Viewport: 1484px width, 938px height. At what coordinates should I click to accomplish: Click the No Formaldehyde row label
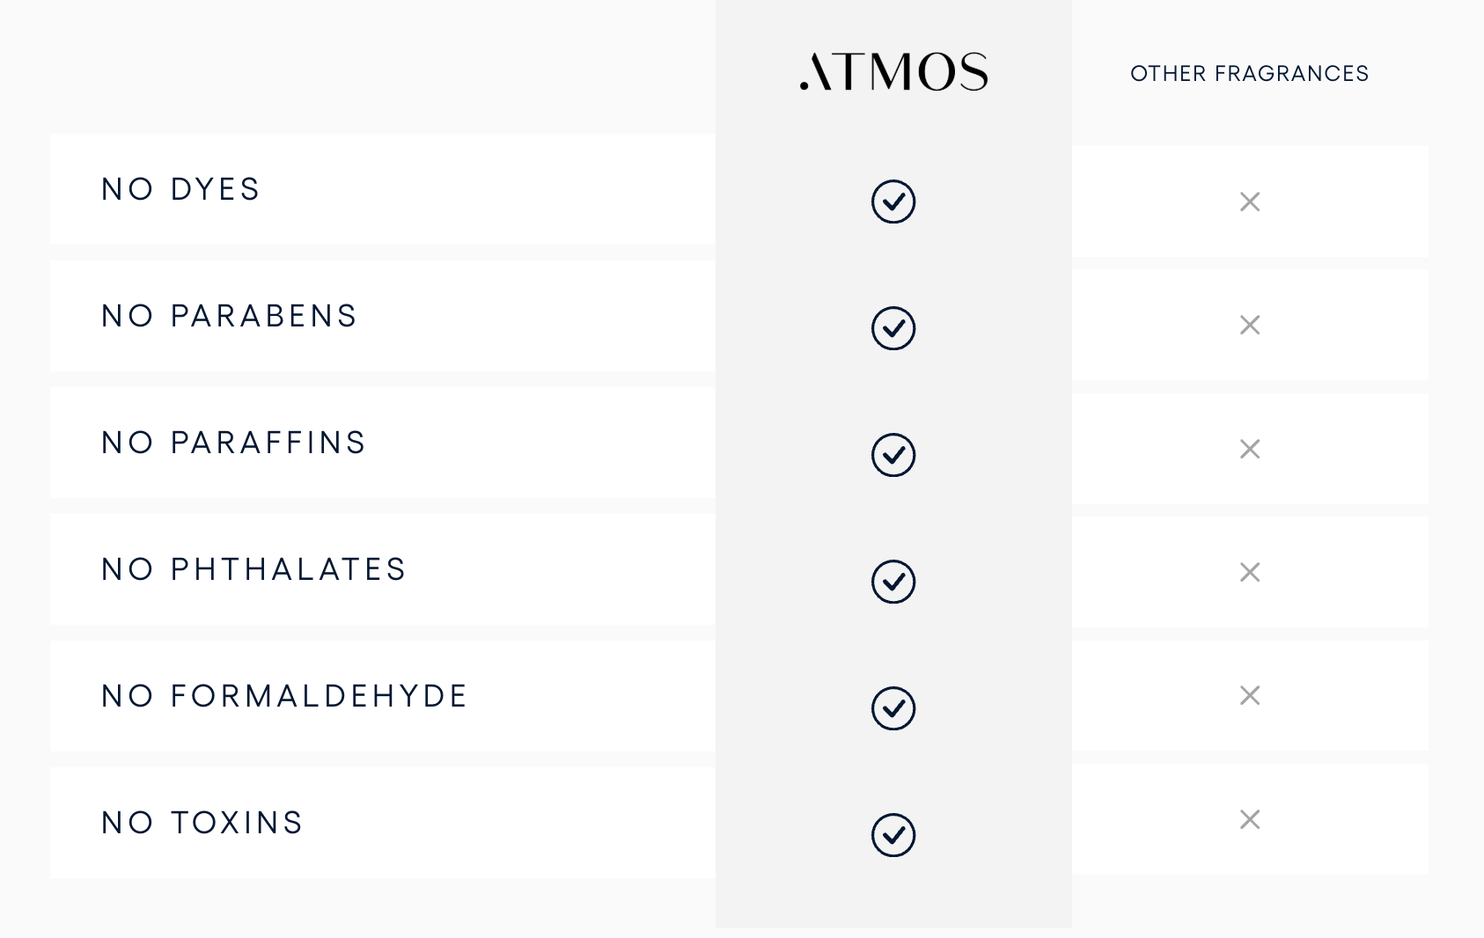click(x=284, y=696)
